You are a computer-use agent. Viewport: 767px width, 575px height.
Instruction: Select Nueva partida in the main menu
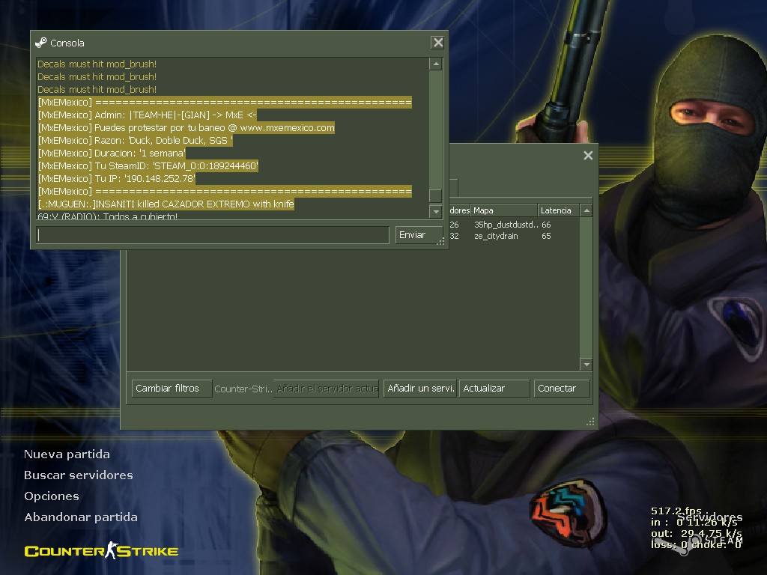coord(67,454)
